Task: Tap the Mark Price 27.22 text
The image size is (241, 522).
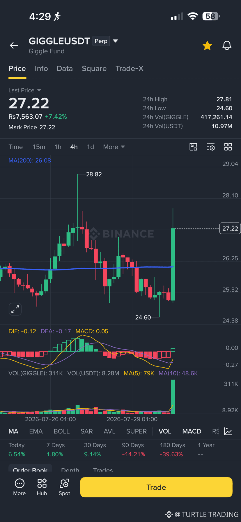Action: (32, 127)
